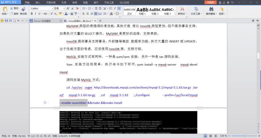Click the 未登录 login button
The image size is (261, 138).
point(210,2)
